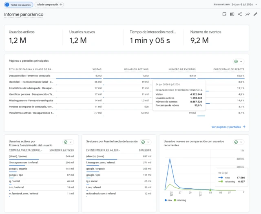Click the compare columns icon
The height and width of the screenshot is (214, 261).
[x=232, y=14]
